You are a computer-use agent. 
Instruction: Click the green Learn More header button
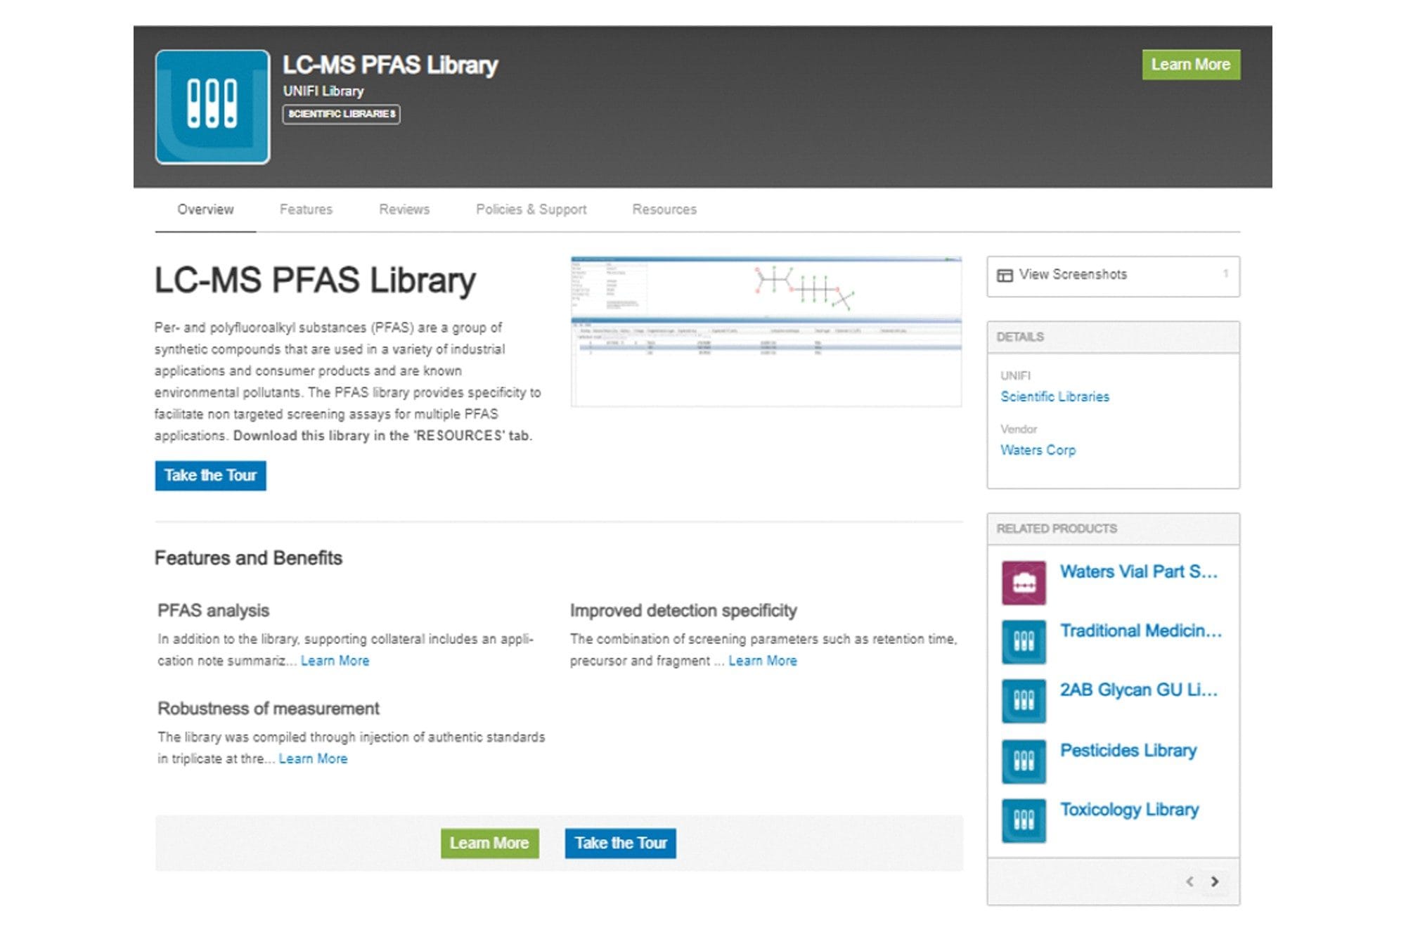point(1191,65)
